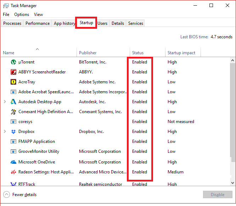Click the Autodesk Desktop App icon
This screenshot has height=206, width=236.
(13, 102)
